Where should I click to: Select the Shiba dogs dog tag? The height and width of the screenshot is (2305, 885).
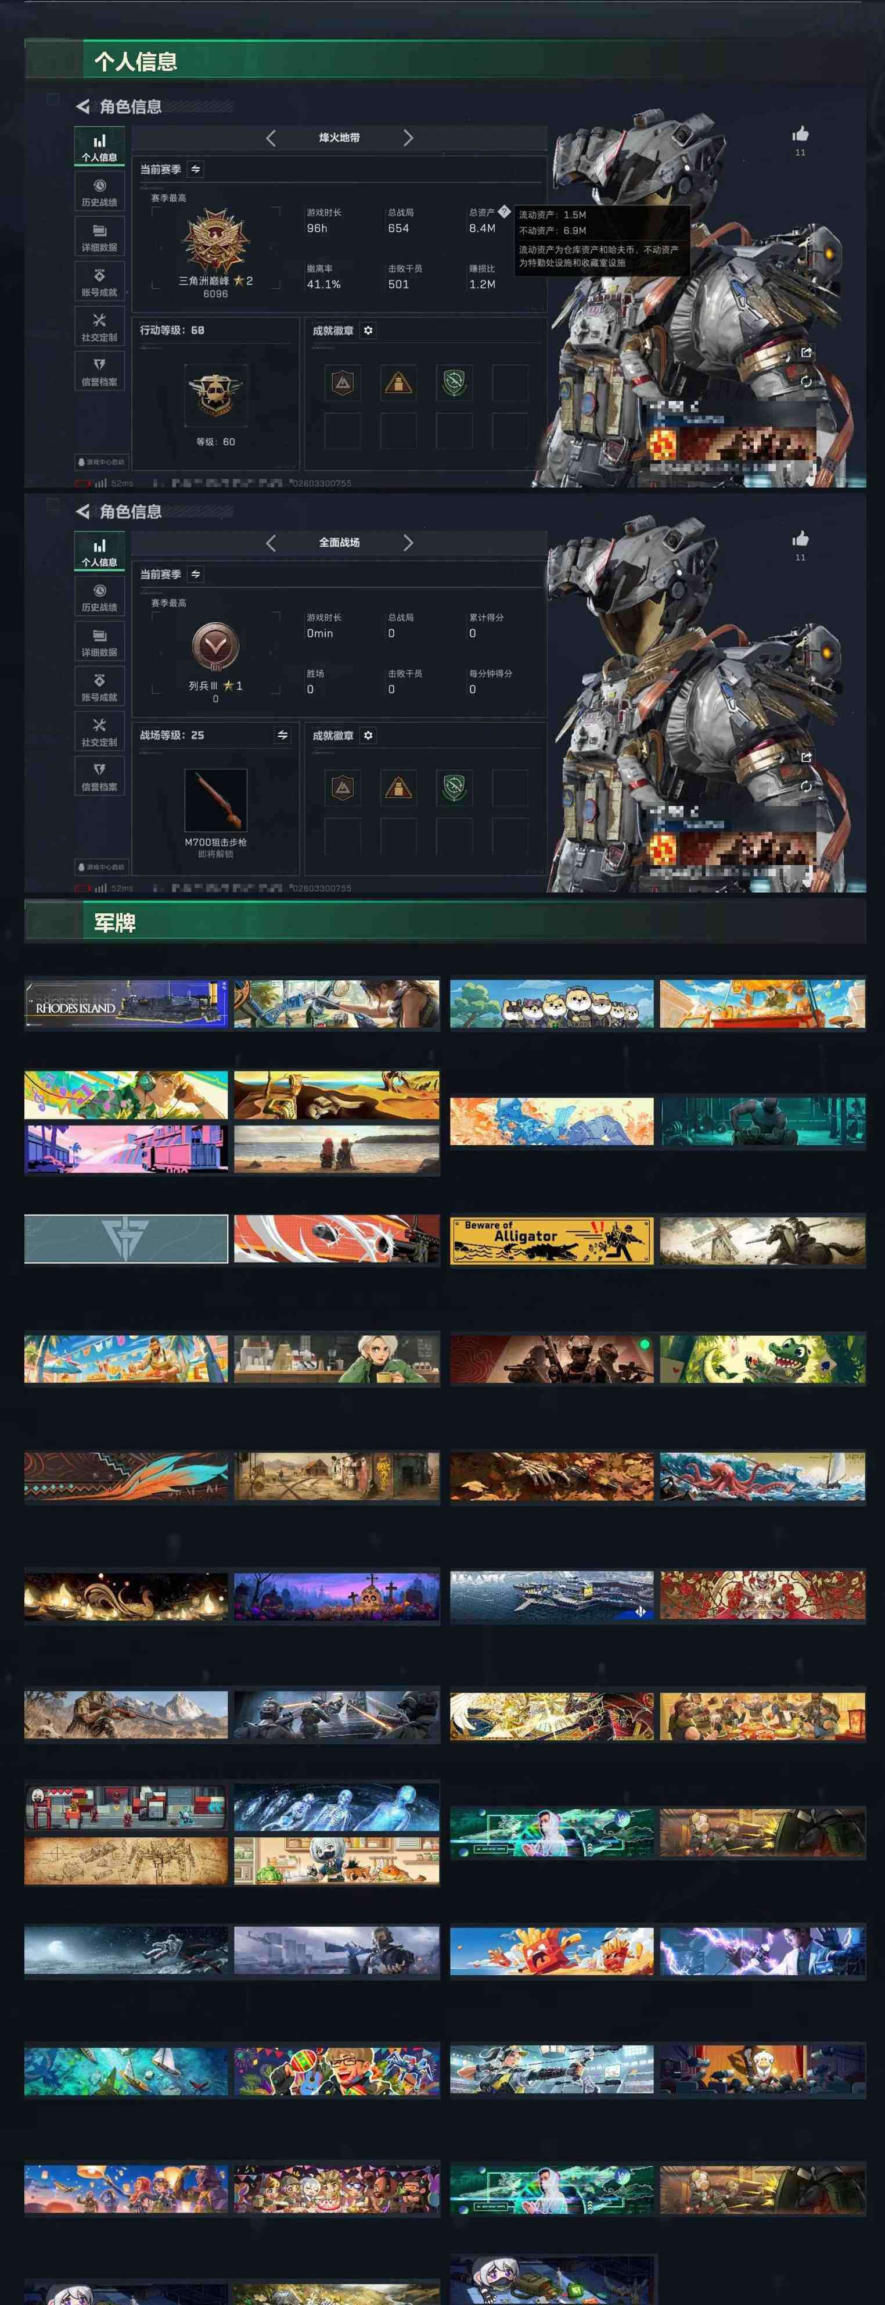click(x=552, y=1004)
